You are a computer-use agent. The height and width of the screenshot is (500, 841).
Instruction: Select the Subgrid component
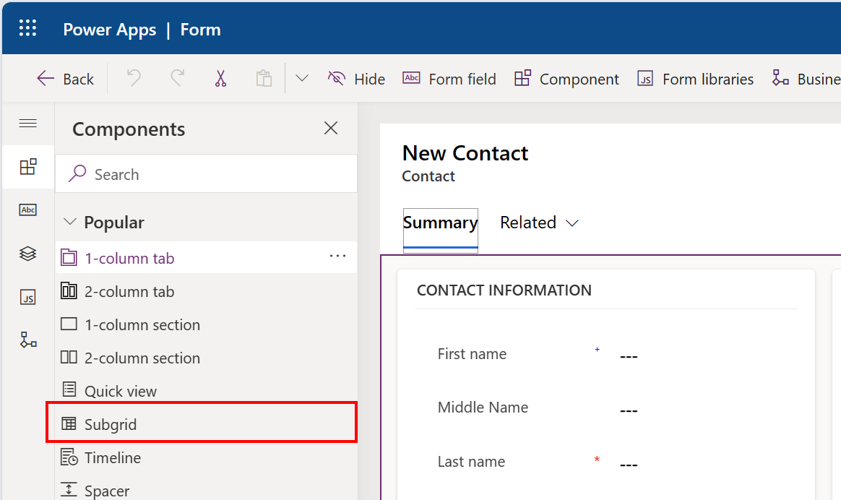(111, 424)
